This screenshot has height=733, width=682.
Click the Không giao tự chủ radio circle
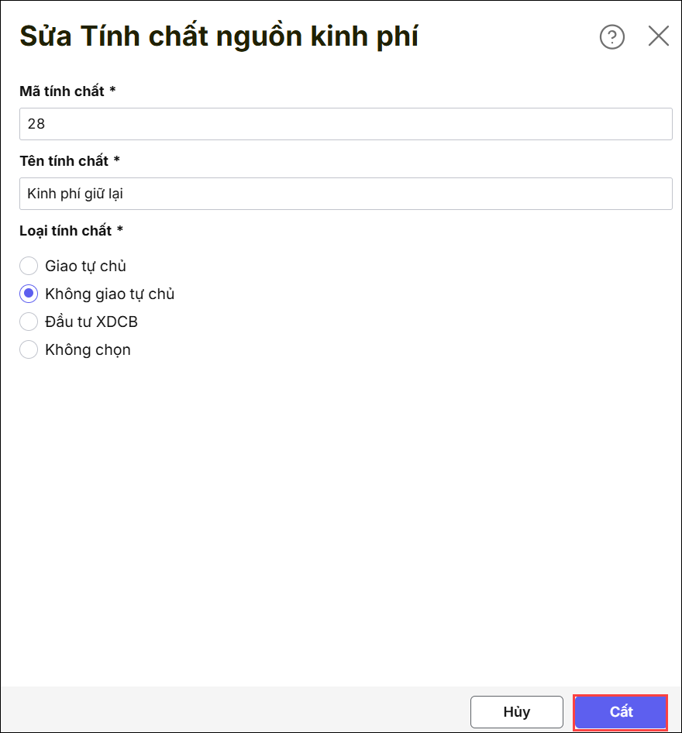pyautogui.click(x=29, y=294)
